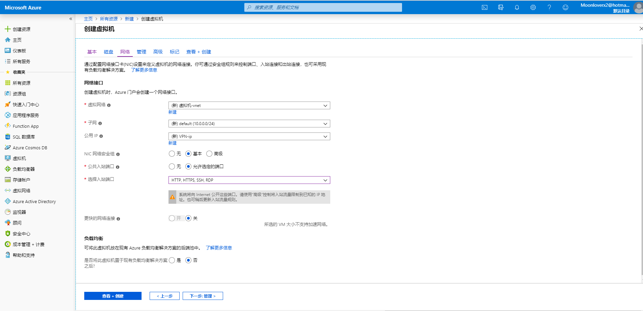643x311 pixels.
Task: Open 虚拟机 monitor icon in sidebar
Action: pyautogui.click(x=8, y=158)
